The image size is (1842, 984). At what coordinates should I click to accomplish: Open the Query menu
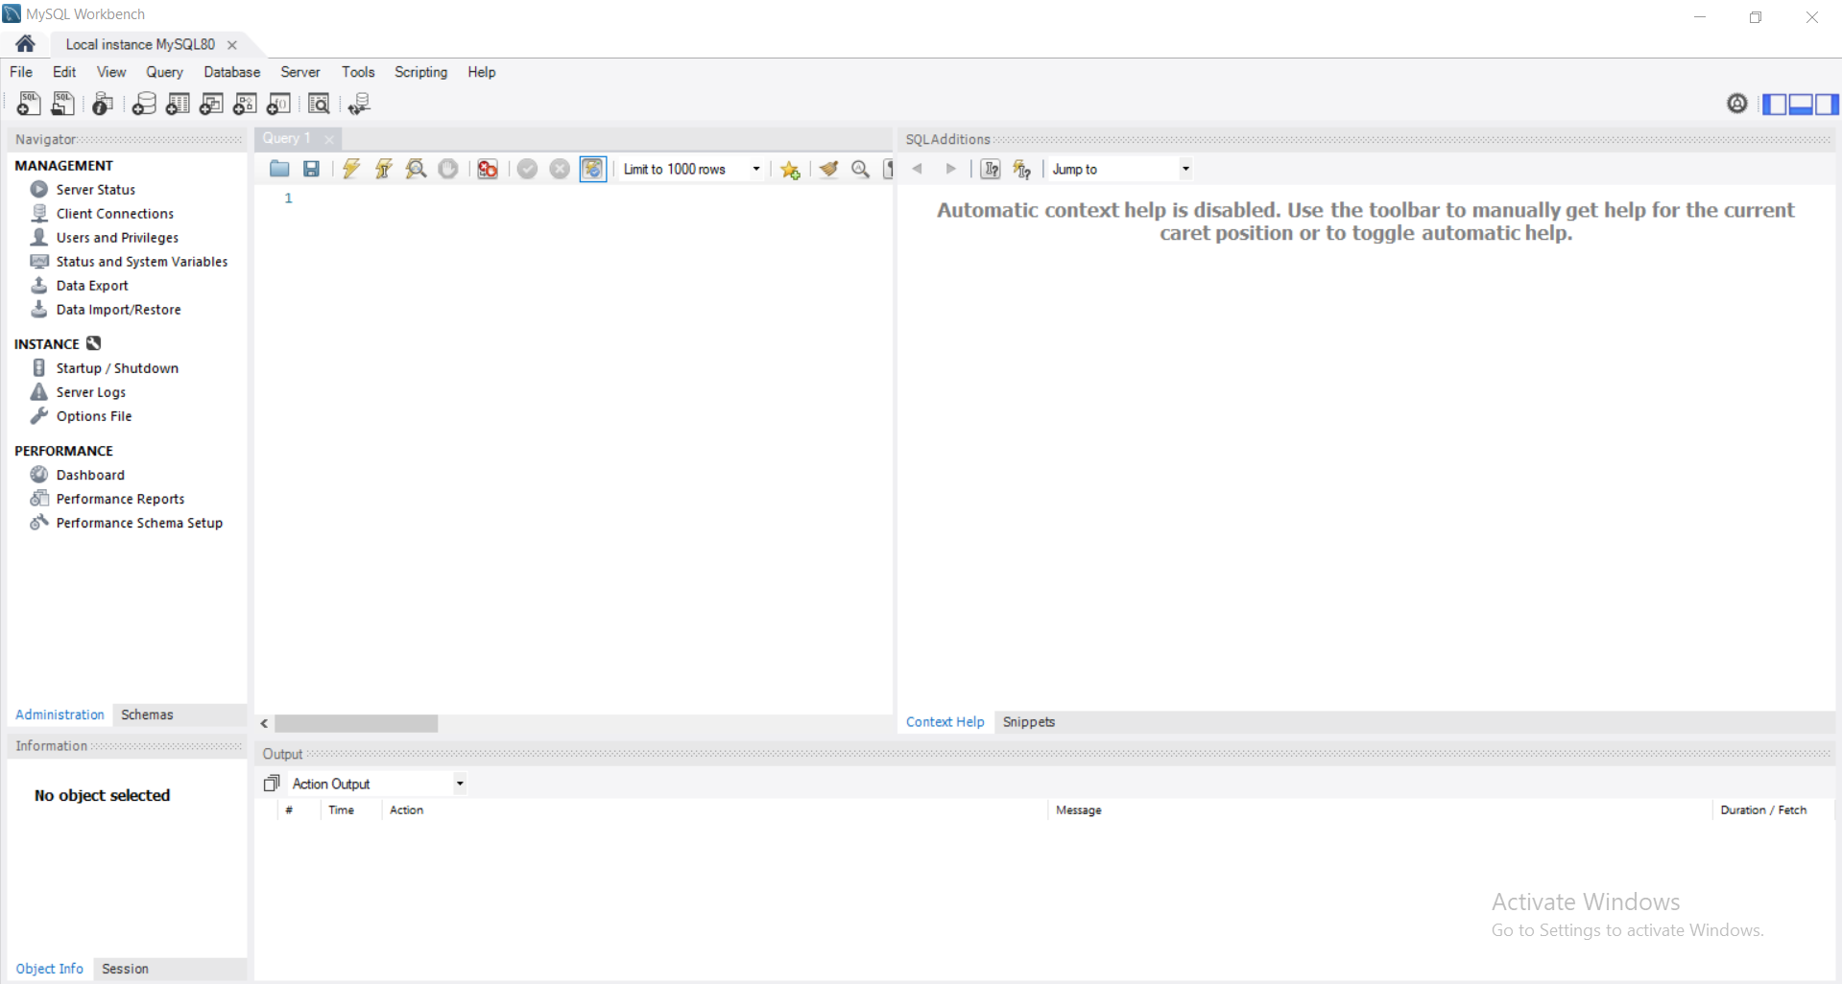[x=164, y=72]
